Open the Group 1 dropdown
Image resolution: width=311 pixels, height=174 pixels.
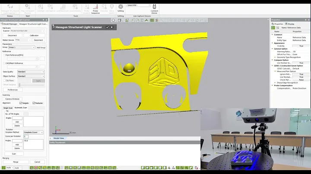click(x=22, y=47)
